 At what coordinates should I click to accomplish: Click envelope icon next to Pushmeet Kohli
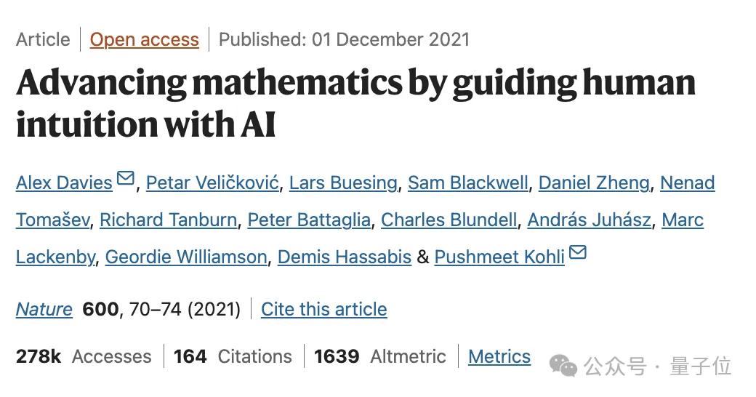point(578,252)
